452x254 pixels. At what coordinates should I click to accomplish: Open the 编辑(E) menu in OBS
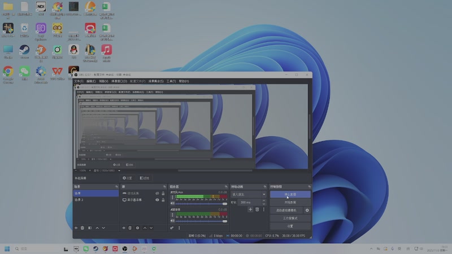[x=91, y=81]
